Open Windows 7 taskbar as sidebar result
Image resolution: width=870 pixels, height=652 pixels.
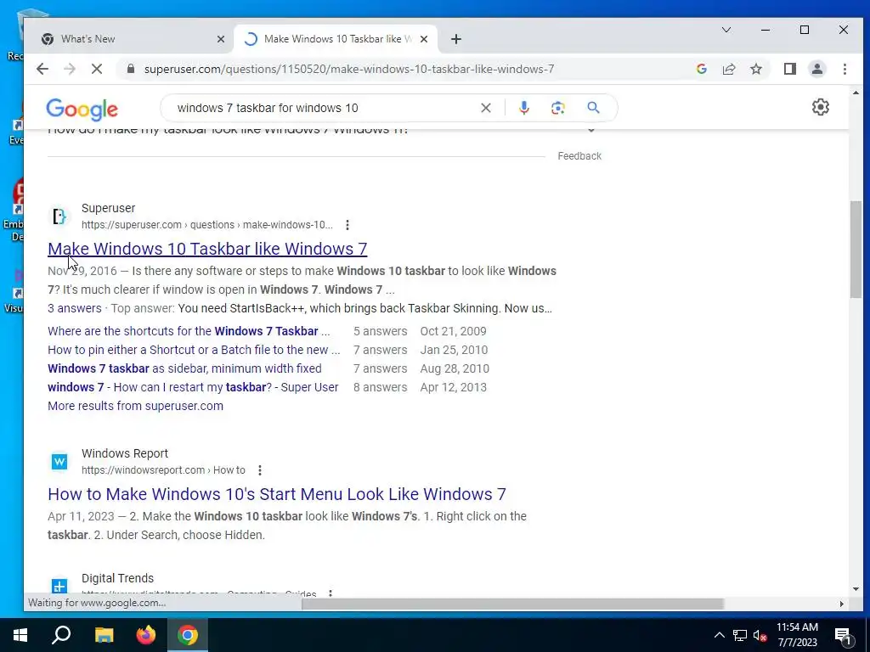coord(184,368)
